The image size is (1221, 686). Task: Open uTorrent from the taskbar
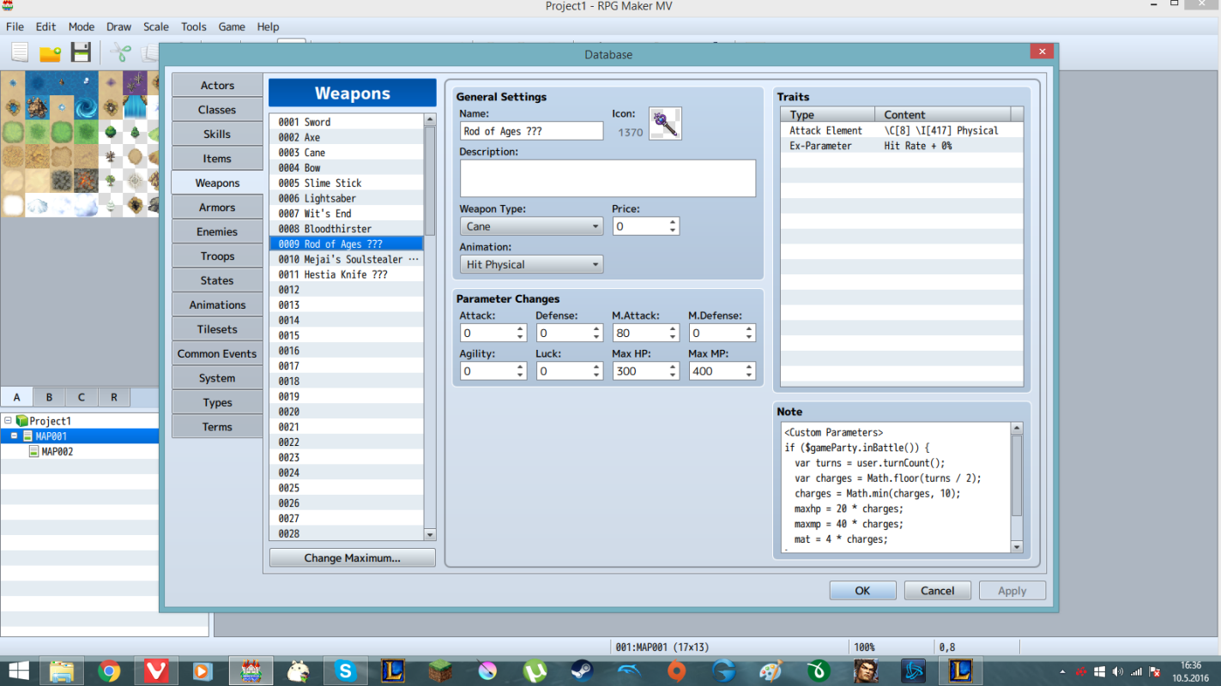535,671
